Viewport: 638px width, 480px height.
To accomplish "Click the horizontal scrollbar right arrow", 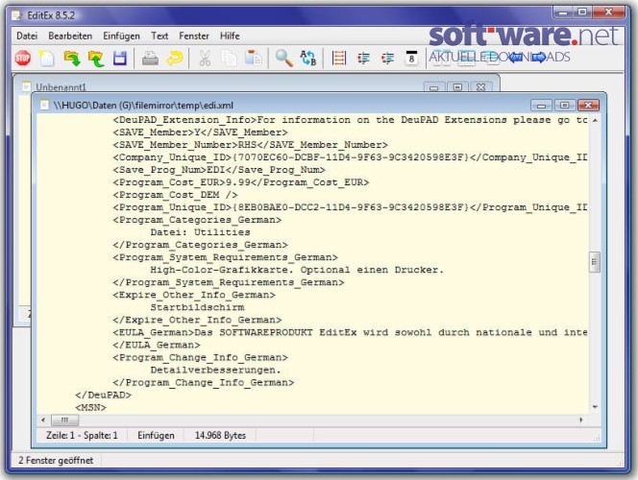I will (581, 420).
